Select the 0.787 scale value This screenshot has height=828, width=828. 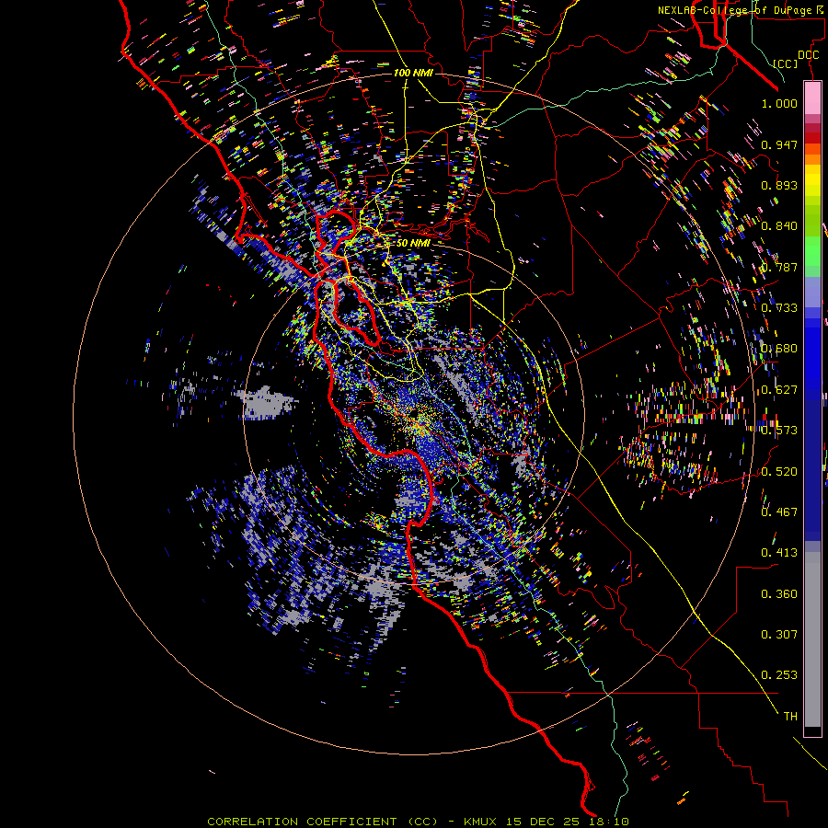779,267
